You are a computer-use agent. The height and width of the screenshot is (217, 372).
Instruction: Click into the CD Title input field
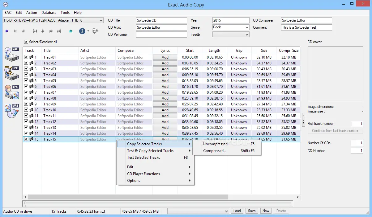(161, 20)
